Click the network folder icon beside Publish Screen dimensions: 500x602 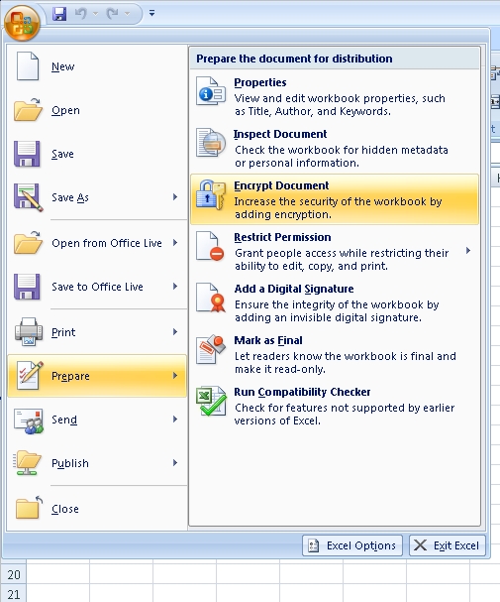tap(27, 463)
